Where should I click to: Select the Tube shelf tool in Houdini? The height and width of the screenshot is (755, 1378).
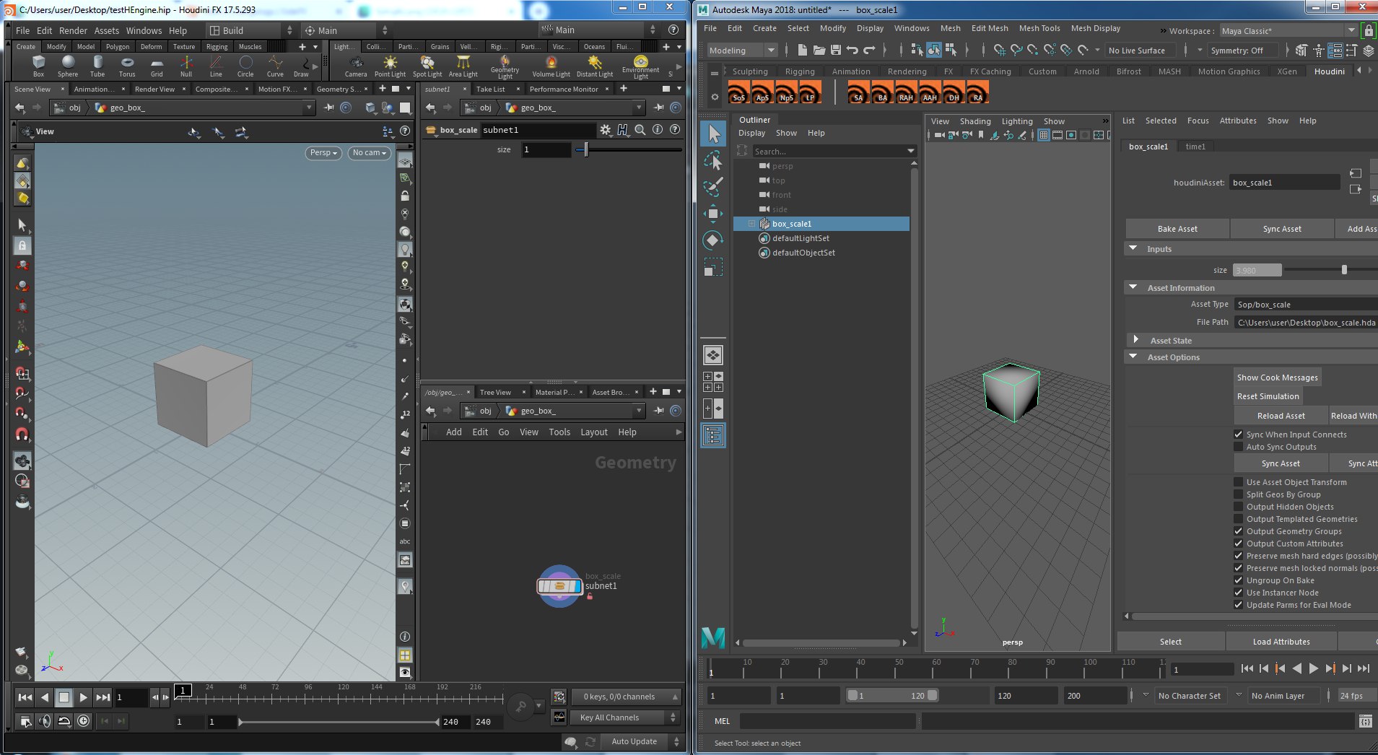point(97,66)
